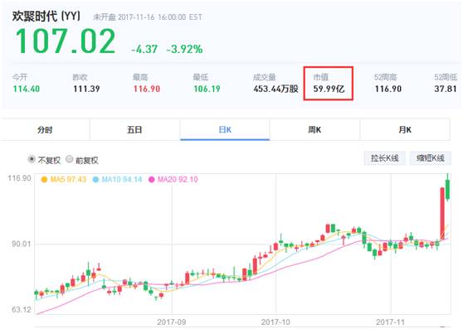Click the stock name 欢聚时代 (YY)
This screenshot has height=329, width=463.
point(46,16)
